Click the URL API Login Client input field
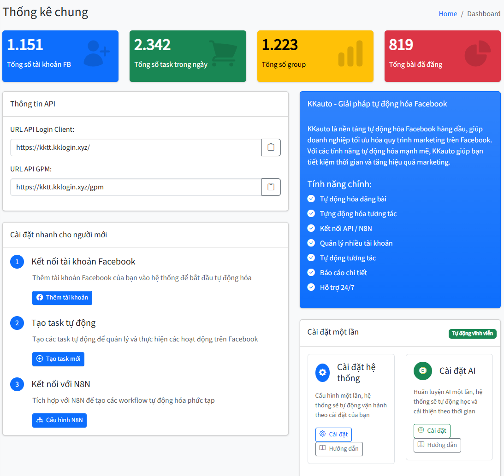 pos(136,147)
